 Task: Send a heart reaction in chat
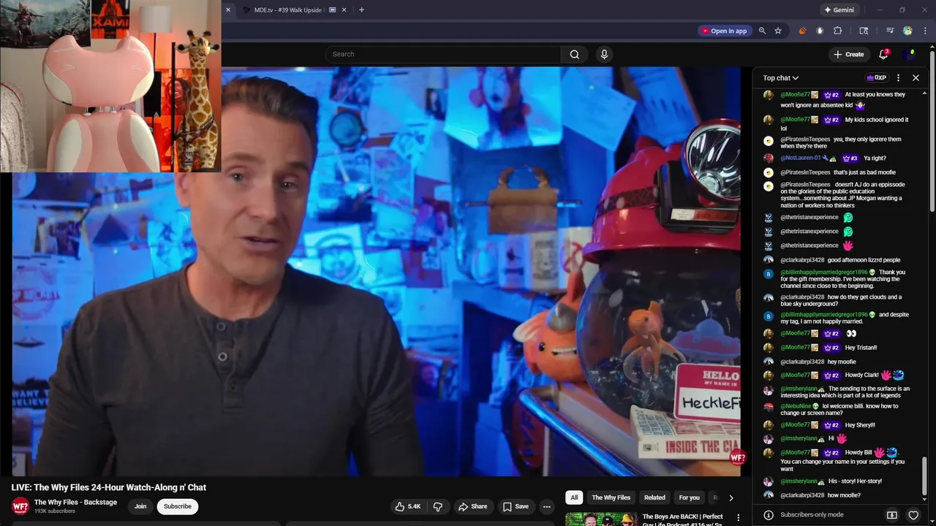[913, 515]
